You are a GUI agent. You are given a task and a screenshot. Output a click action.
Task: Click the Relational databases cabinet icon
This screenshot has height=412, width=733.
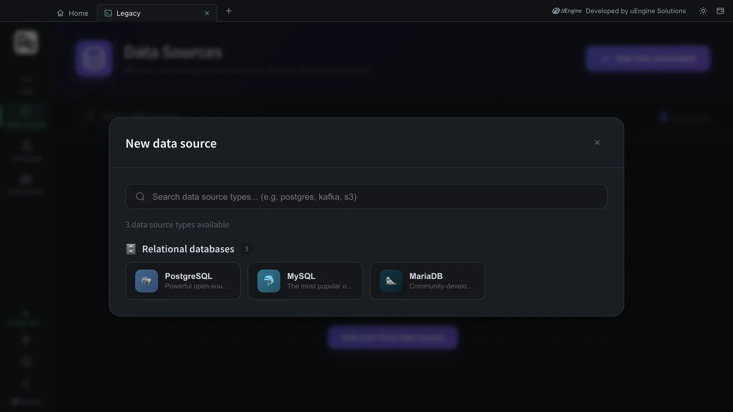131,249
